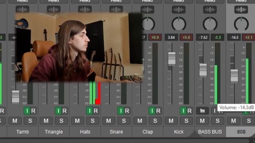
Task: Solo the Tamb channel
Action: (x=30, y=121)
